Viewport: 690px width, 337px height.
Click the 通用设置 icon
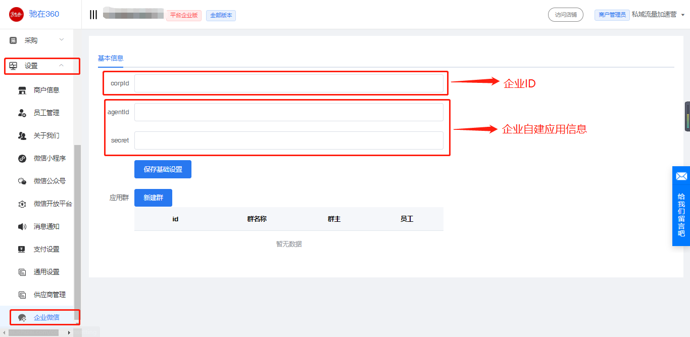click(22, 272)
